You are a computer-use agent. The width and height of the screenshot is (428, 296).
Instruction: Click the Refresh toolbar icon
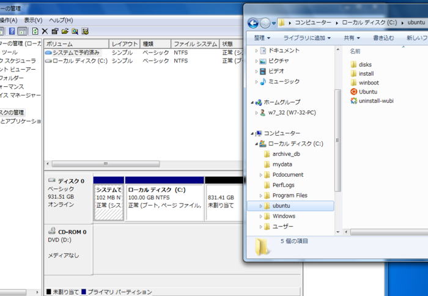click(x=35, y=31)
